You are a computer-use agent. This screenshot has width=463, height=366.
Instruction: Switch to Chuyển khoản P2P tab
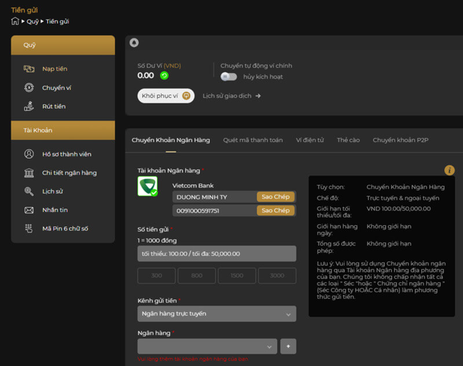pos(400,140)
